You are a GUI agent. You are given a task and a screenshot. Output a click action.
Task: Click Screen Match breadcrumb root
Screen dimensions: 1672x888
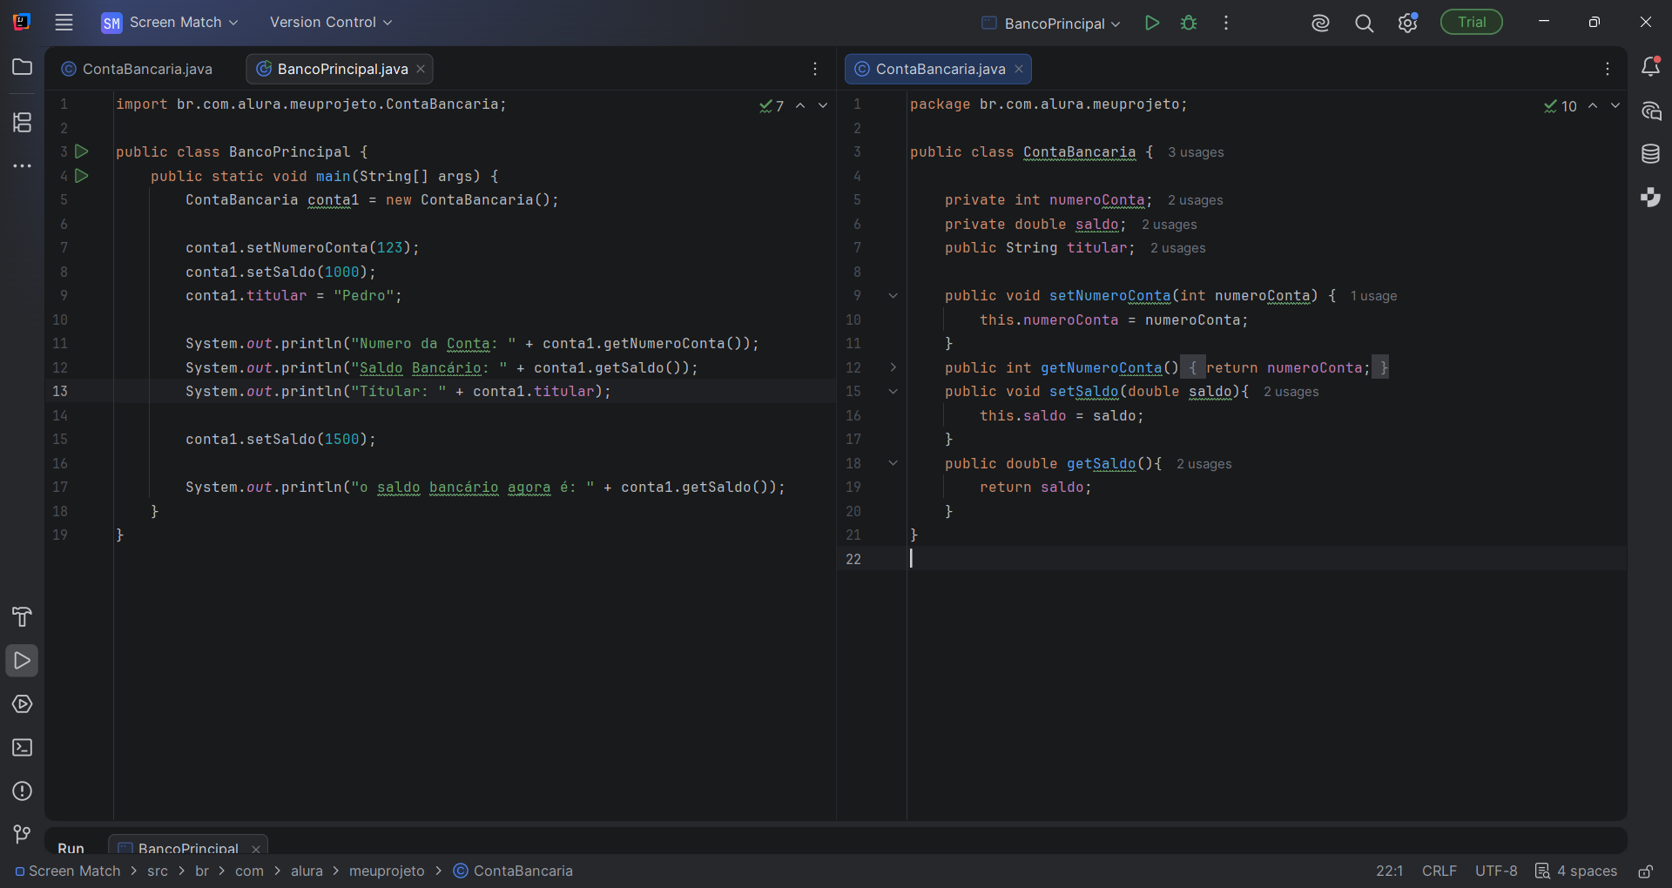pyautogui.click(x=67, y=871)
